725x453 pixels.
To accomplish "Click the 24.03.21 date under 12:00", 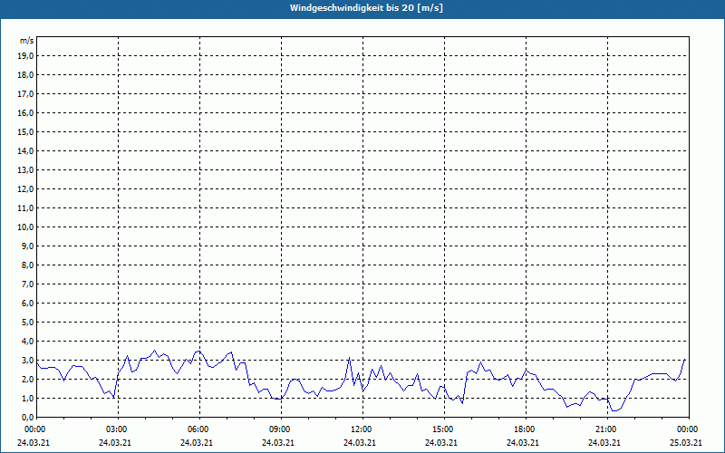I will coord(359,442).
